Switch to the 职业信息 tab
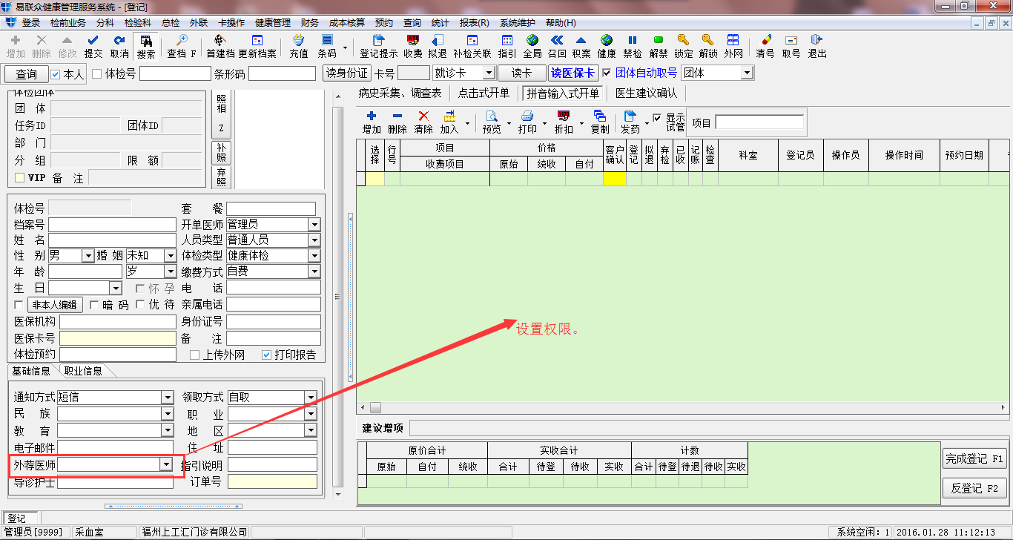The height and width of the screenshot is (540, 1013). (83, 371)
